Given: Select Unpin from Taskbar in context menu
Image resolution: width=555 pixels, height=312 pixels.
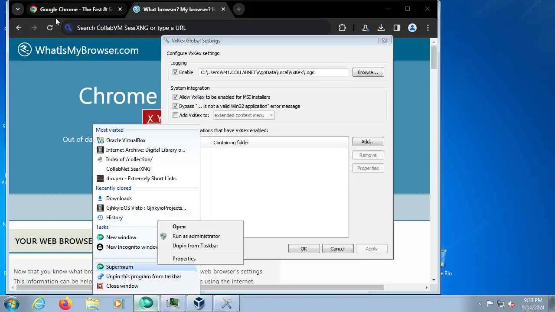Looking at the screenshot, I should pyautogui.click(x=200, y=246).
